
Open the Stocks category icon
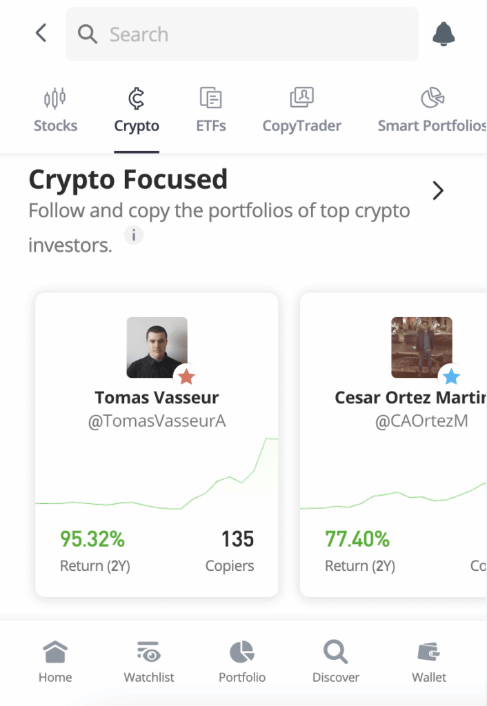55,97
